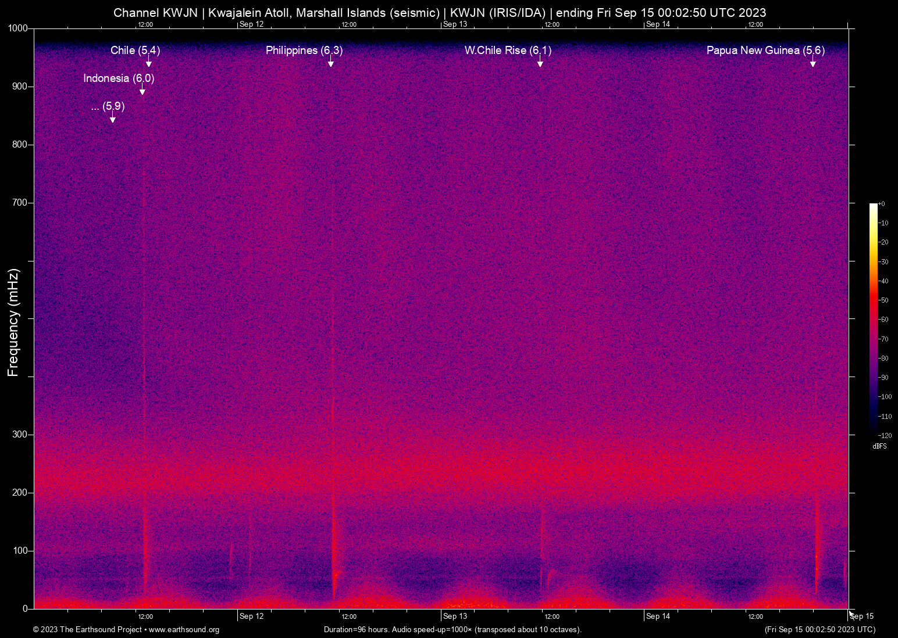Click the arrow beneath the ... (5.9) label
898x638 pixels.
tap(112, 119)
